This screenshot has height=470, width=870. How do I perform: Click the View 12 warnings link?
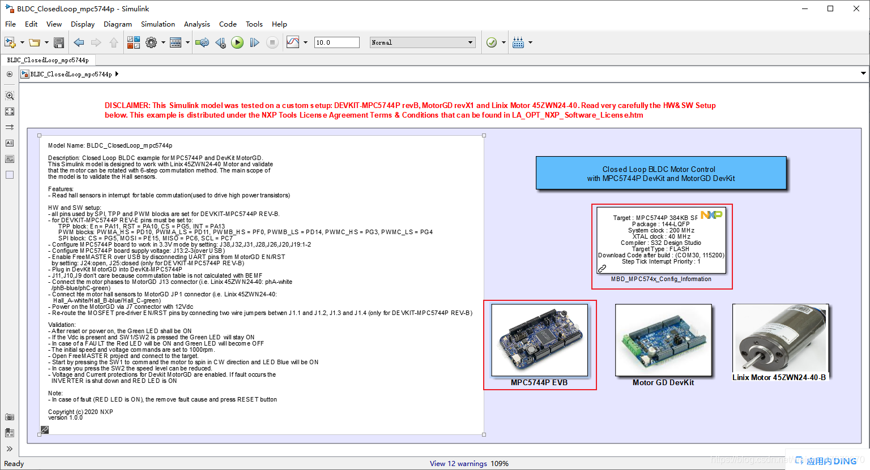click(459, 463)
